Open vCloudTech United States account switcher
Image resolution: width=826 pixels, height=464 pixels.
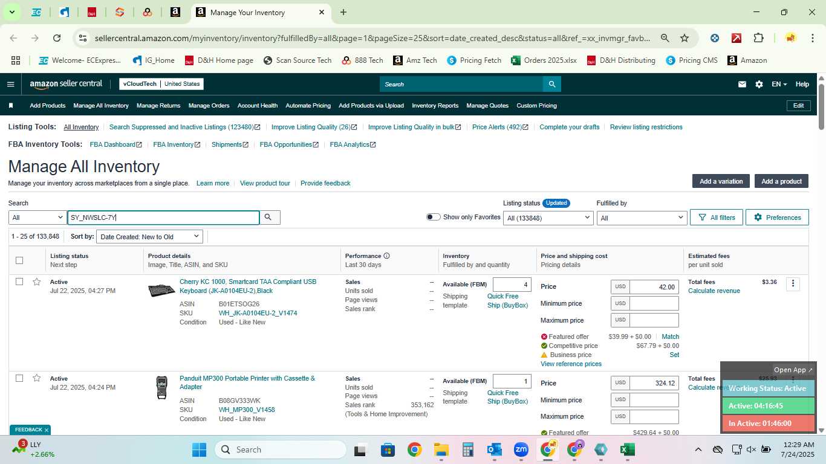[161, 84]
